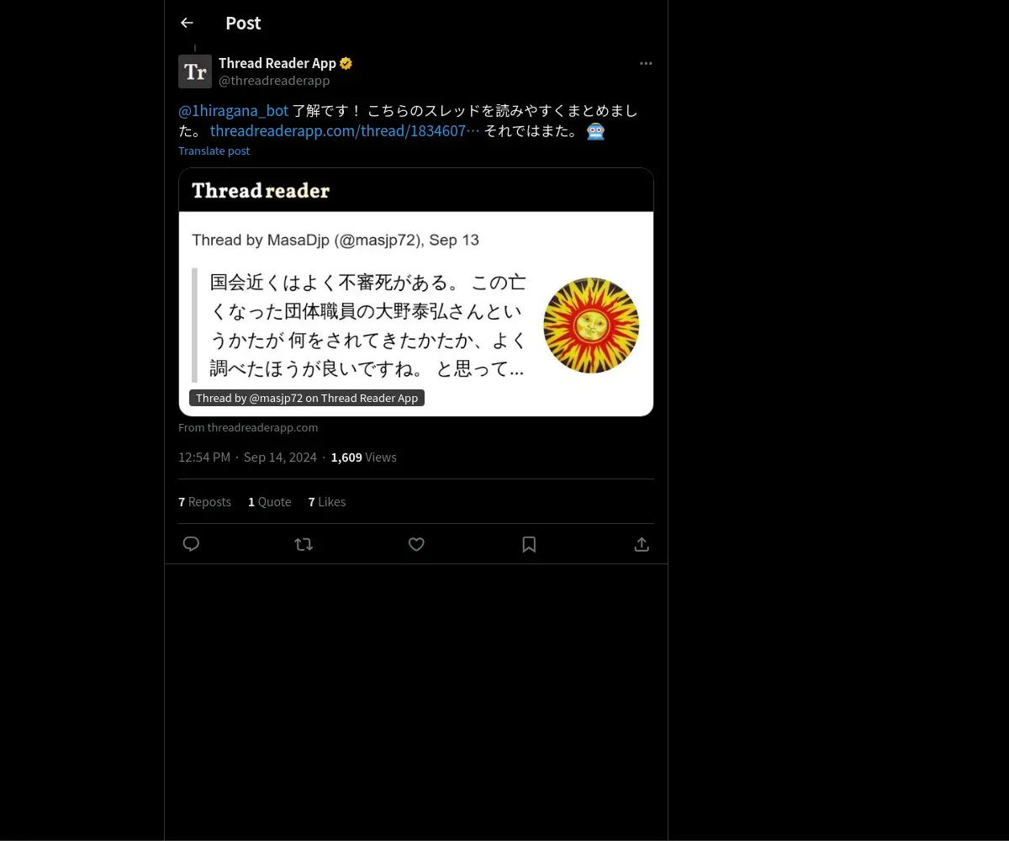Click the Thread Reader App display name
This screenshot has width=1009, height=841.
277,63
